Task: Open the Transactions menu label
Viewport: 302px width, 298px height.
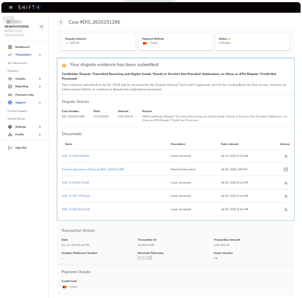Action: click(23, 55)
